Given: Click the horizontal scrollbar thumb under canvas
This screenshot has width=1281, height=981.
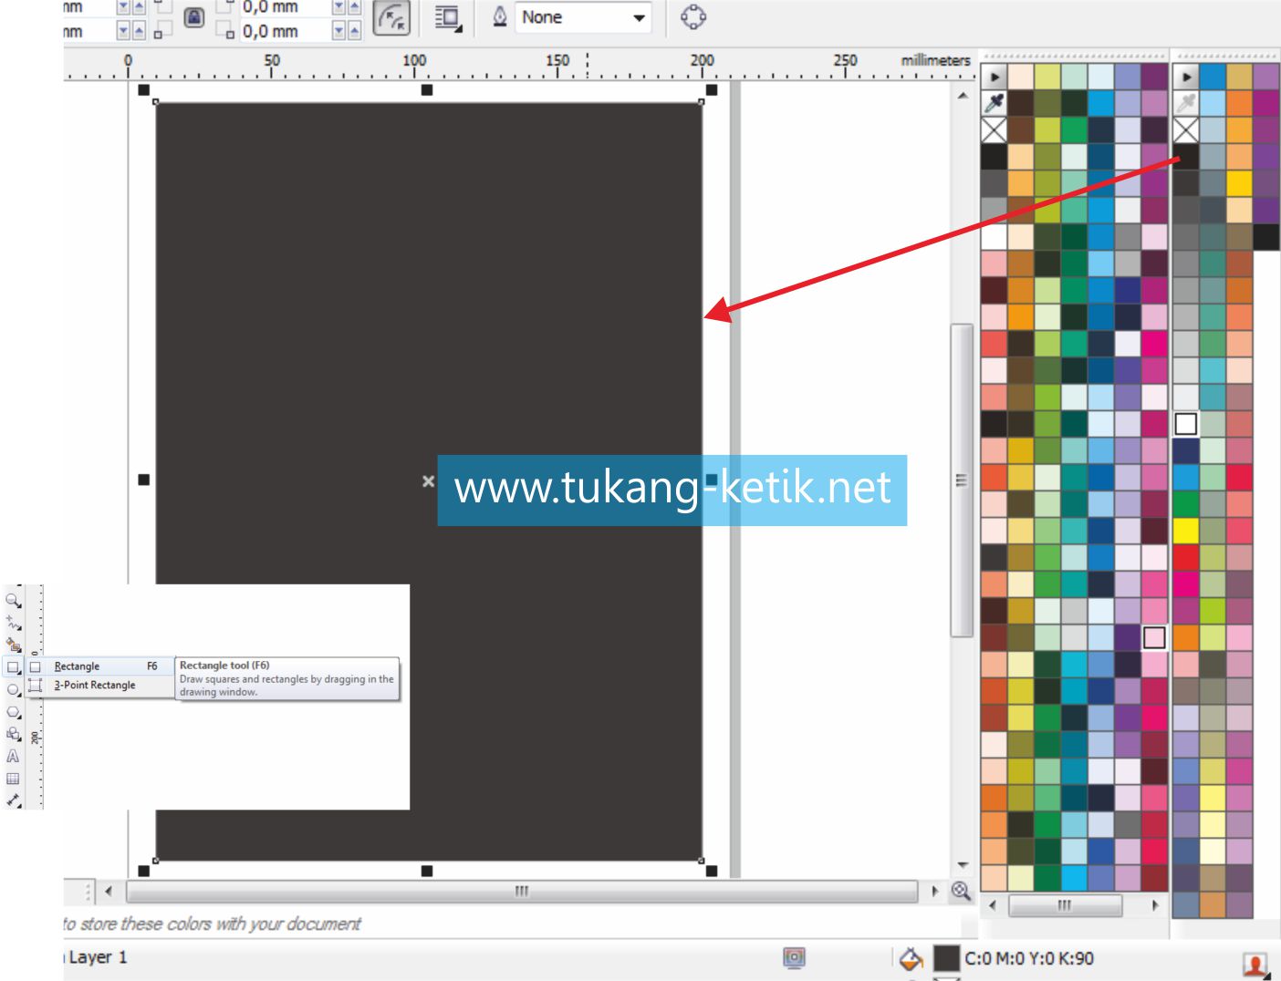Looking at the screenshot, I should tap(522, 891).
